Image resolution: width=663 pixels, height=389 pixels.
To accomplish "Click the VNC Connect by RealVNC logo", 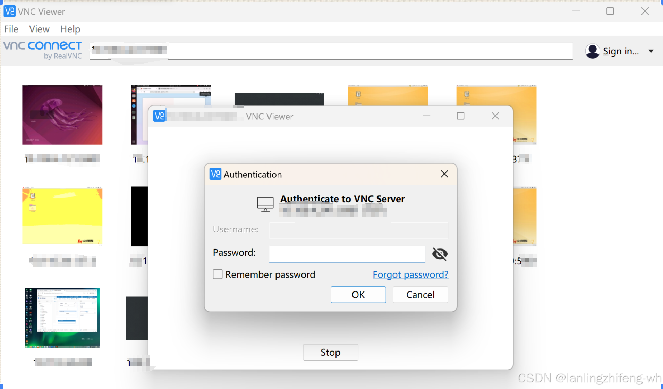I will coord(43,50).
